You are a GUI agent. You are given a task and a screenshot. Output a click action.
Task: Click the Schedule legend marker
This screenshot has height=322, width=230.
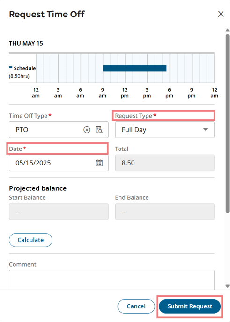tap(11, 67)
